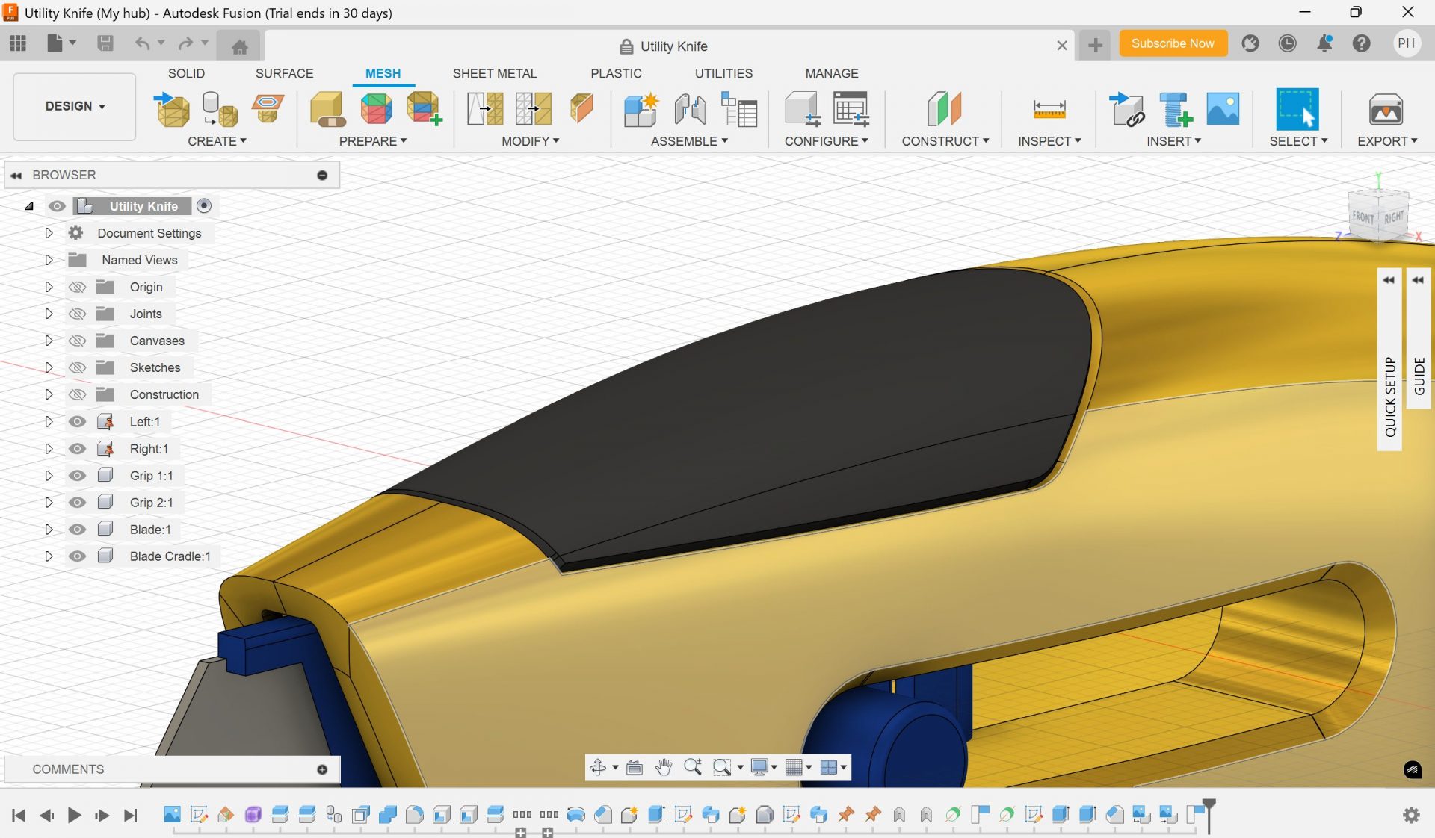Activate the Pan tool in navigation bar
1435x838 pixels.
(x=664, y=767)
